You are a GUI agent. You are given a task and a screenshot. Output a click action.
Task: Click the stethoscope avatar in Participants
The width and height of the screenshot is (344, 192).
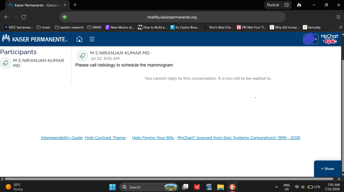6,63
